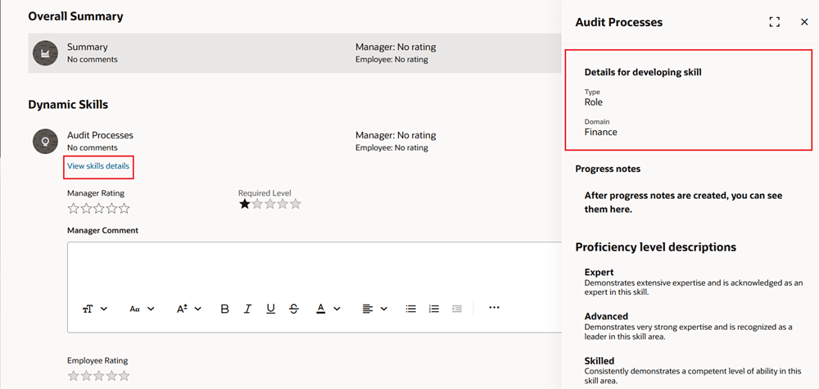Expand Audit Processes panel to full screen
This screenshot has height=389, width=819.
pos(775,22)
